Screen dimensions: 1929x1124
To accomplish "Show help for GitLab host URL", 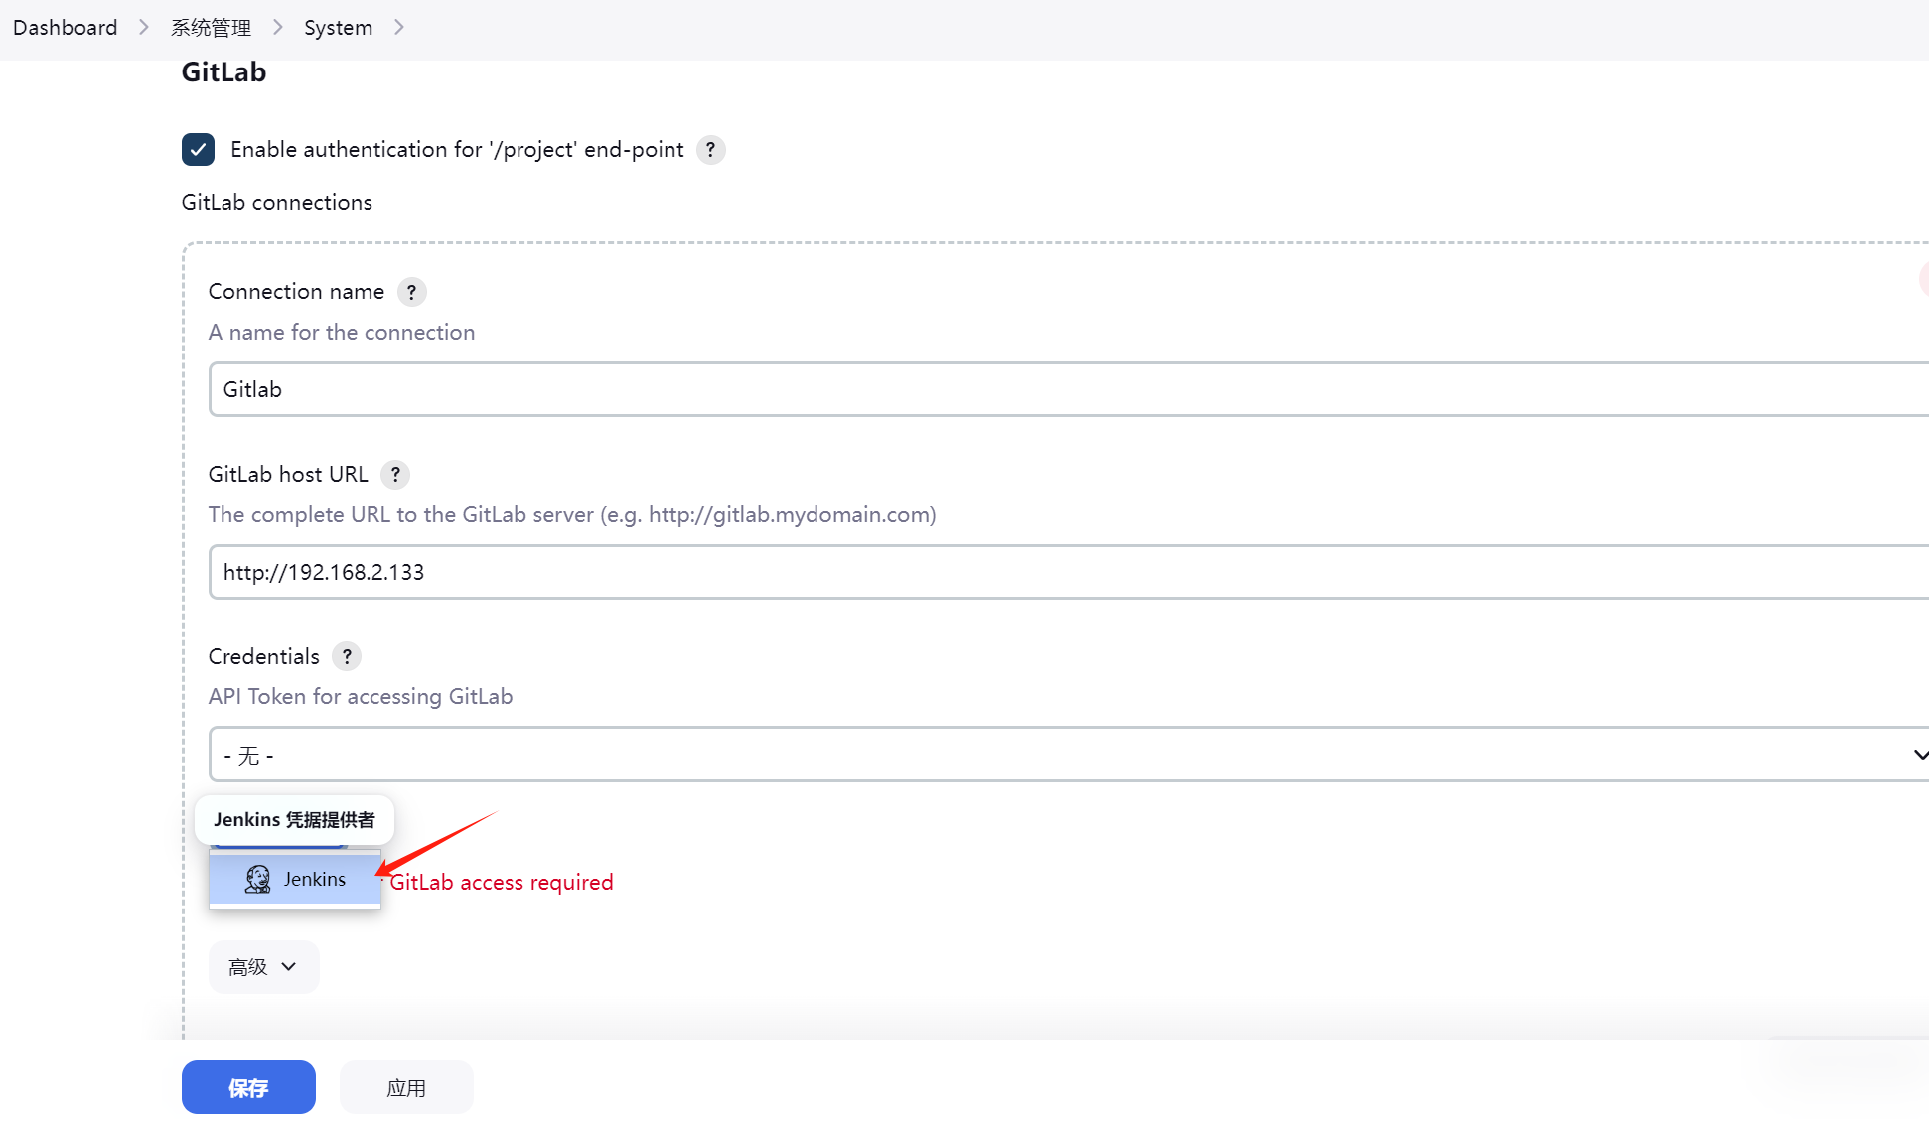I will pos(395,475).
